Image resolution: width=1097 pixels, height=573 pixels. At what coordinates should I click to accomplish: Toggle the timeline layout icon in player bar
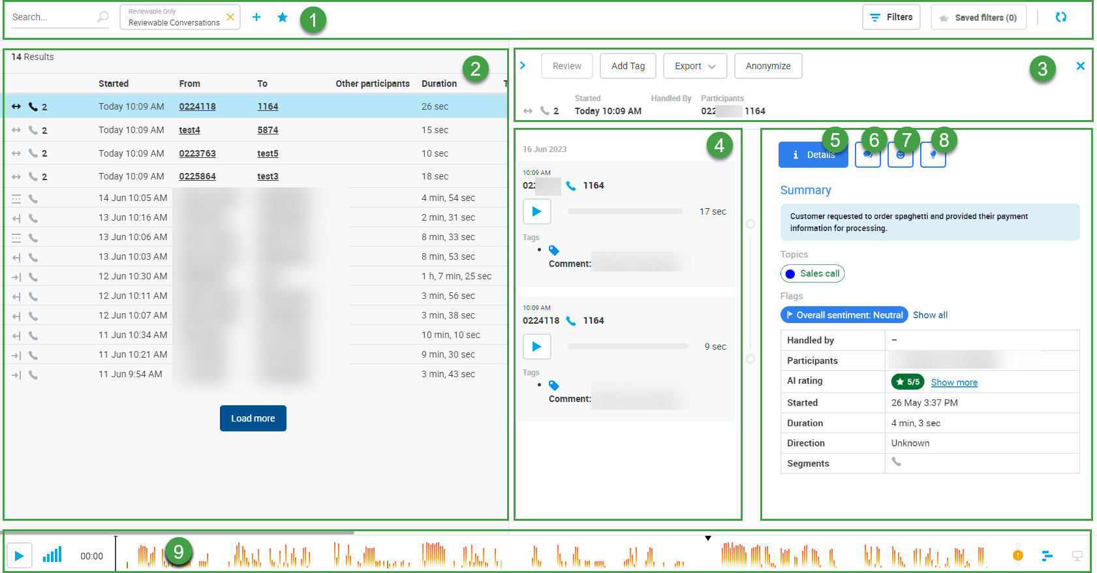pyautogui.click(x=1047, y=555)
